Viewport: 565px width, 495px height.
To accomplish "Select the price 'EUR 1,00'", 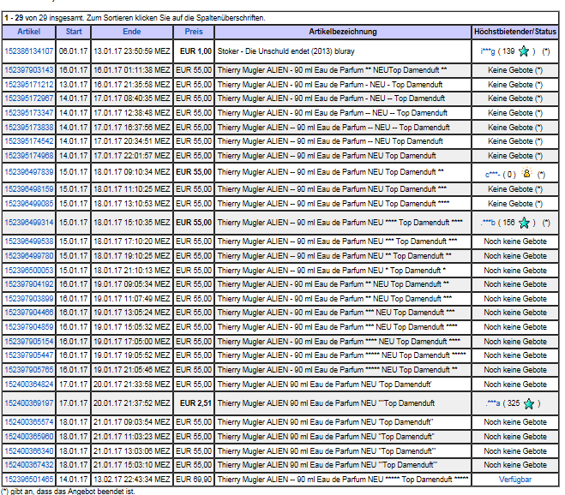I will [195, 51].
